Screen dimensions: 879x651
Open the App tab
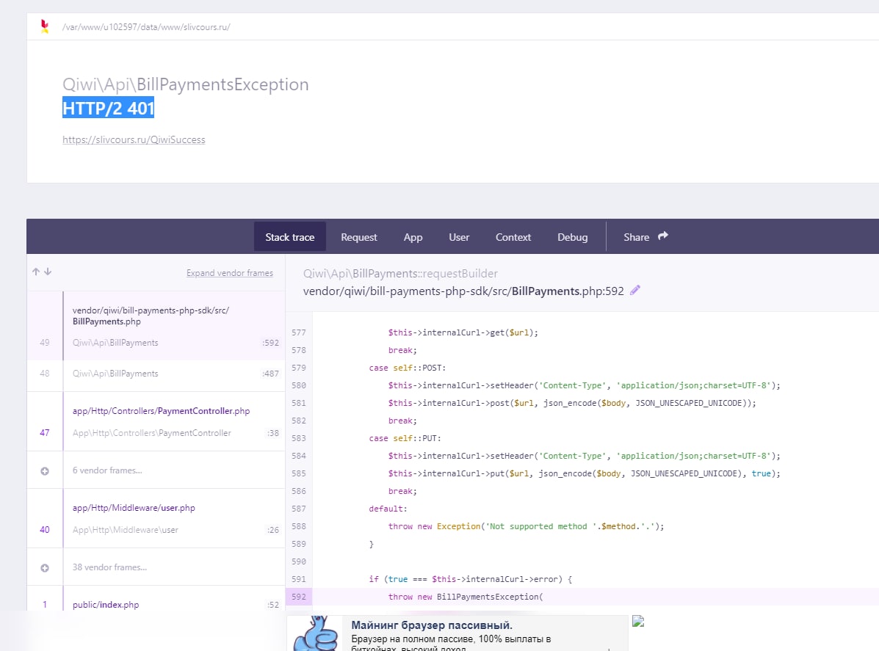click(x=413, y=237)
